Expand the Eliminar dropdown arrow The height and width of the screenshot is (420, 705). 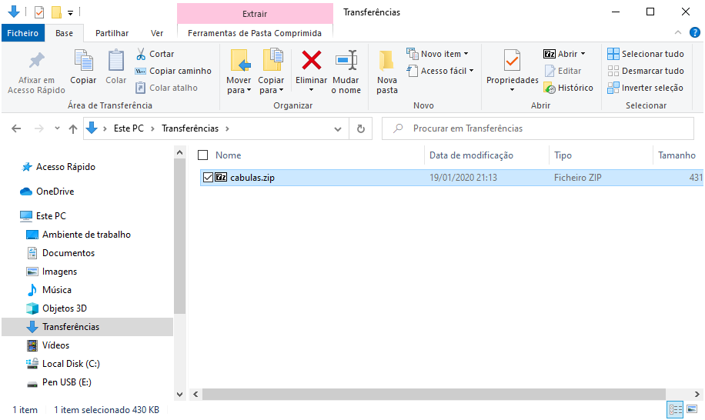click(311, 90)
